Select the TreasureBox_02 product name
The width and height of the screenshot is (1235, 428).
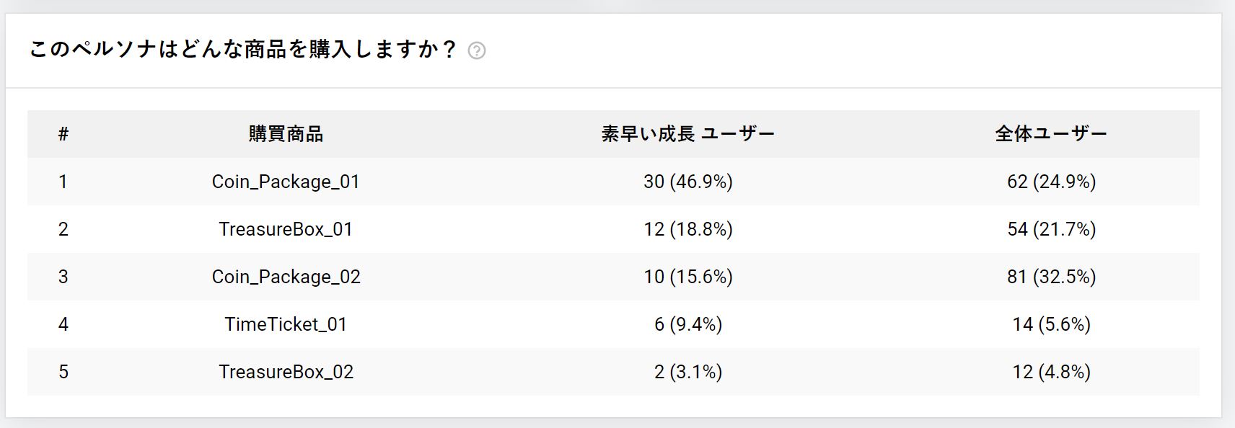[286, 372]
